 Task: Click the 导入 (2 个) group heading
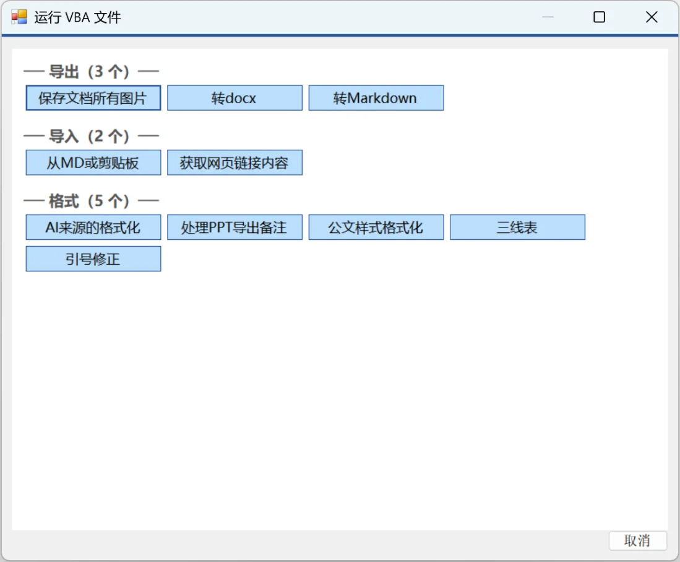click(91, 136)
